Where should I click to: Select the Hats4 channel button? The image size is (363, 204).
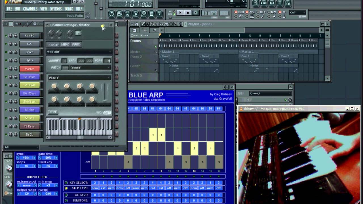(x=29, y=60)
